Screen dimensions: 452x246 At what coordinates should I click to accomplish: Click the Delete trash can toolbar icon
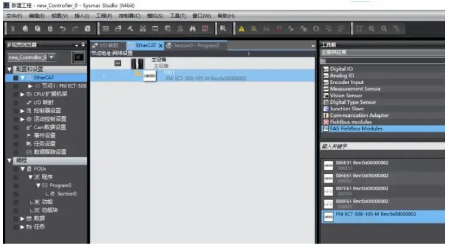tap(50, 29)
